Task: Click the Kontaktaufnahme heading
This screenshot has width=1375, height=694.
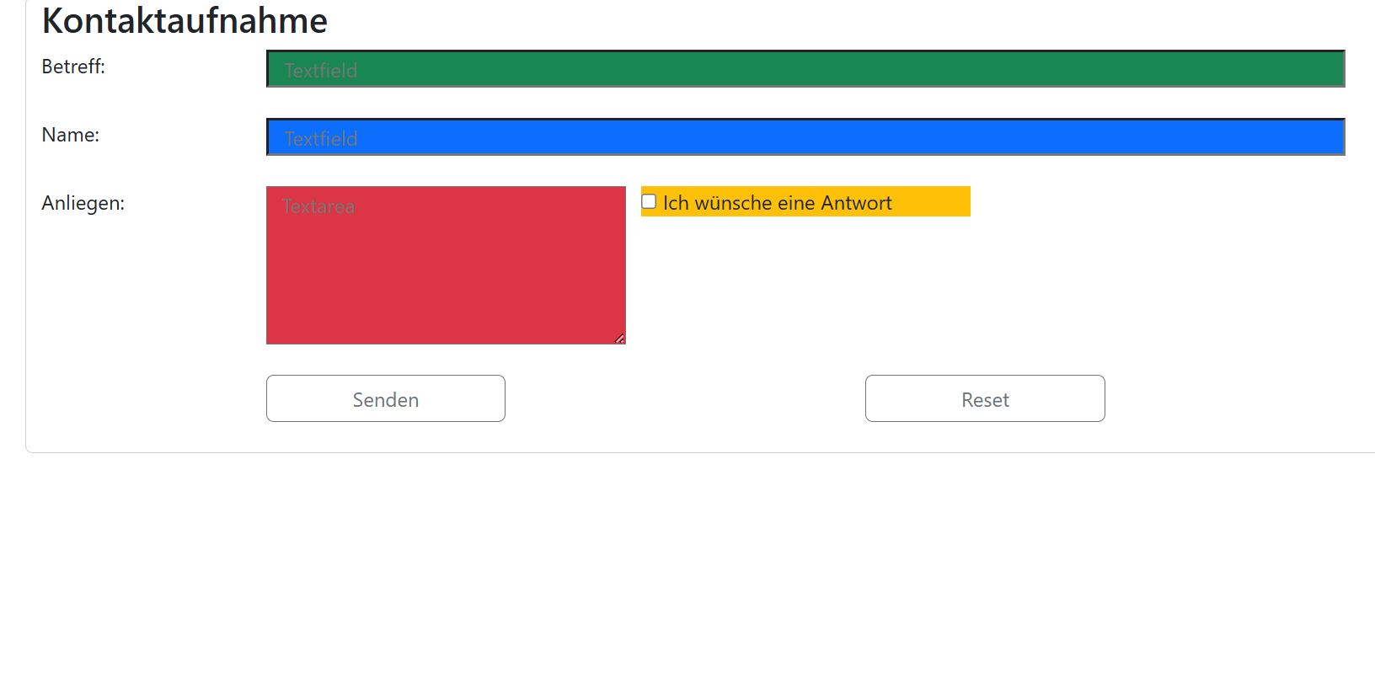Action: tap(185, 20)
